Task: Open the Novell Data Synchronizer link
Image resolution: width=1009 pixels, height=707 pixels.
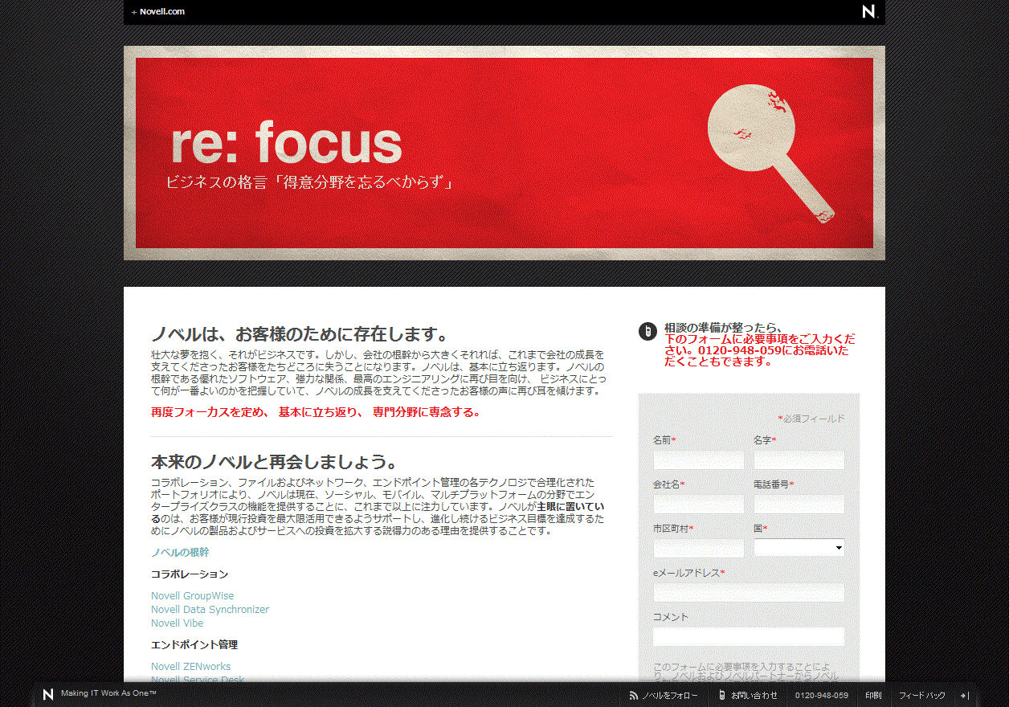Action: coord(210,610)
